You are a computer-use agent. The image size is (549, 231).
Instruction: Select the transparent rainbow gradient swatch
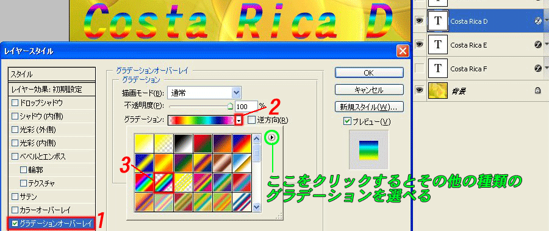click(x=163, y=182)
